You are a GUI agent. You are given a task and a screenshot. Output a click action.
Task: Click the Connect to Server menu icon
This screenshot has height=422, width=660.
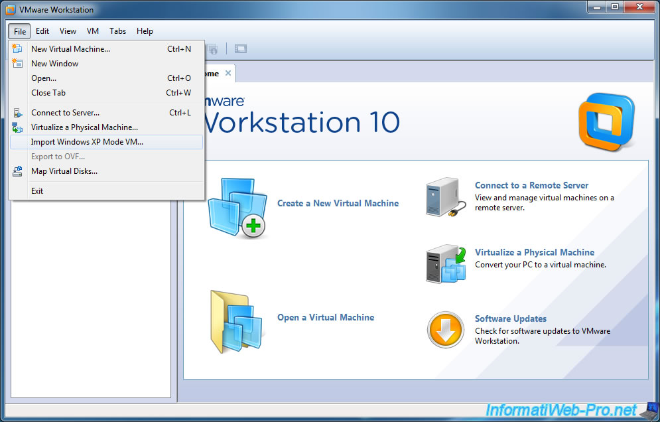(x=17, y=113)
